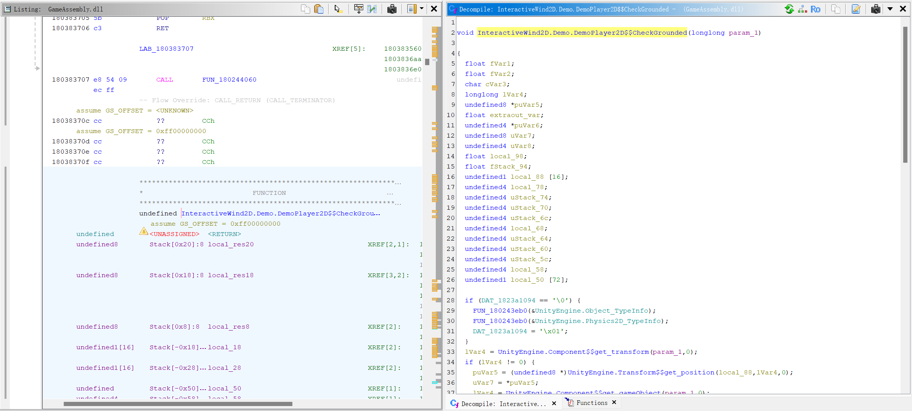
Task: Close the Listing panel with the X
Action: [x=434, y=9]
